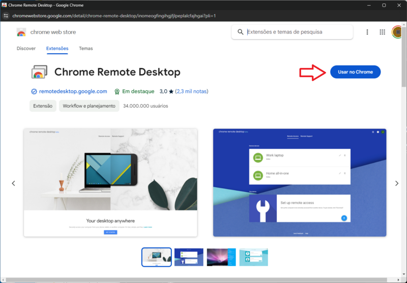Click the Chrome window title bar favicon
Screen dimensions: 407x283
pyautogui.click(x=4, y=5)
